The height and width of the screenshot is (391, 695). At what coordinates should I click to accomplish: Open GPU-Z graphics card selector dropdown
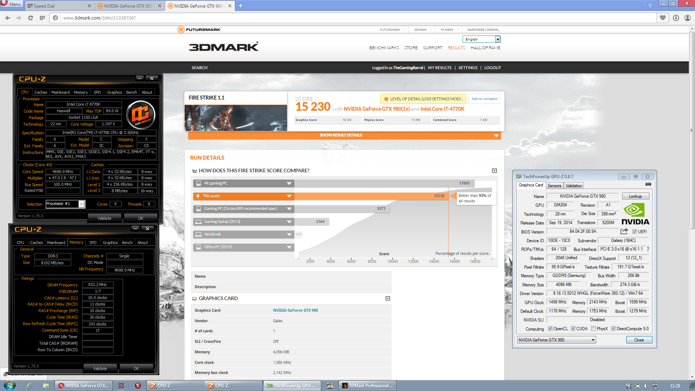pos(556,340)
